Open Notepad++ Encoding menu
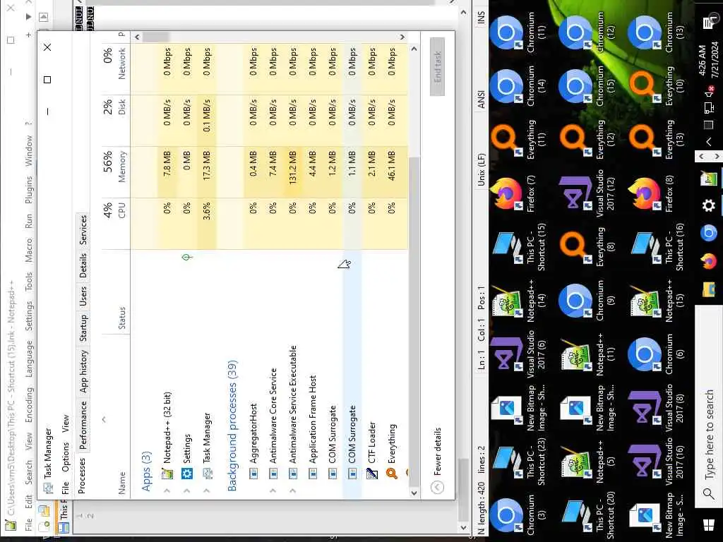The image size is (723, 542). pos(28,404)
